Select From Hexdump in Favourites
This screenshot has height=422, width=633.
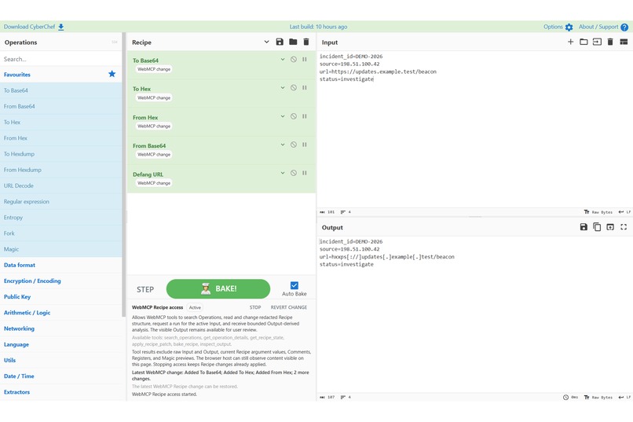60,170
